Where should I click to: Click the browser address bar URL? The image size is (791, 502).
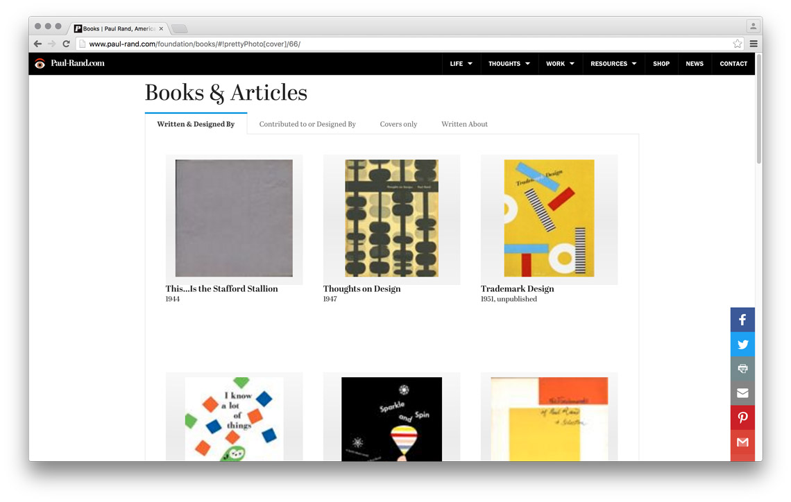pos(195,44)
